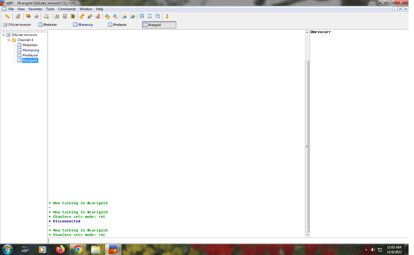Open the View menu
The height and width of the screenshot is (255, 414).
(x=21, y=9)
